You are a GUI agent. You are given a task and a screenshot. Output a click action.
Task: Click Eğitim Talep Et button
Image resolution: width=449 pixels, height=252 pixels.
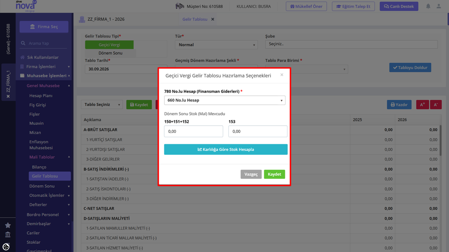pyautogui.click(x=353, y=6)
